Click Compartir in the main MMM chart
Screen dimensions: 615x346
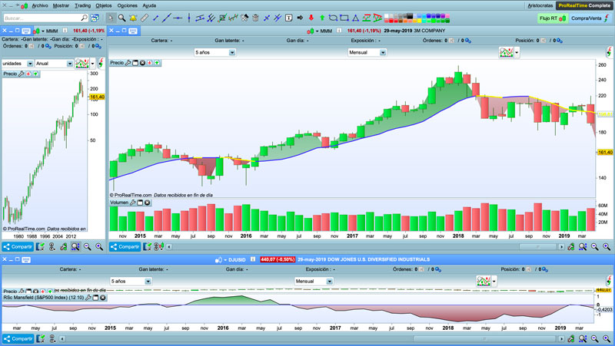pyautogui.click(x=125, y=246)
